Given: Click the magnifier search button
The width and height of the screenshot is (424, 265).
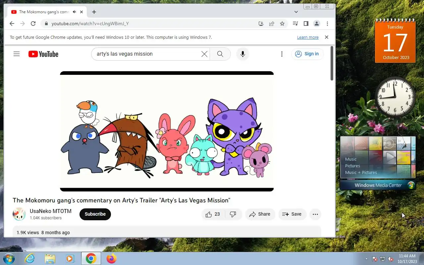Looking at the screenshot, I should [220, 54].
